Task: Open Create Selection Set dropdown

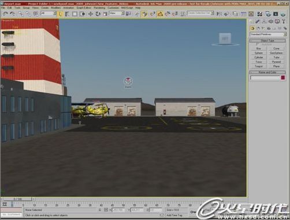Action: [200, 13]
